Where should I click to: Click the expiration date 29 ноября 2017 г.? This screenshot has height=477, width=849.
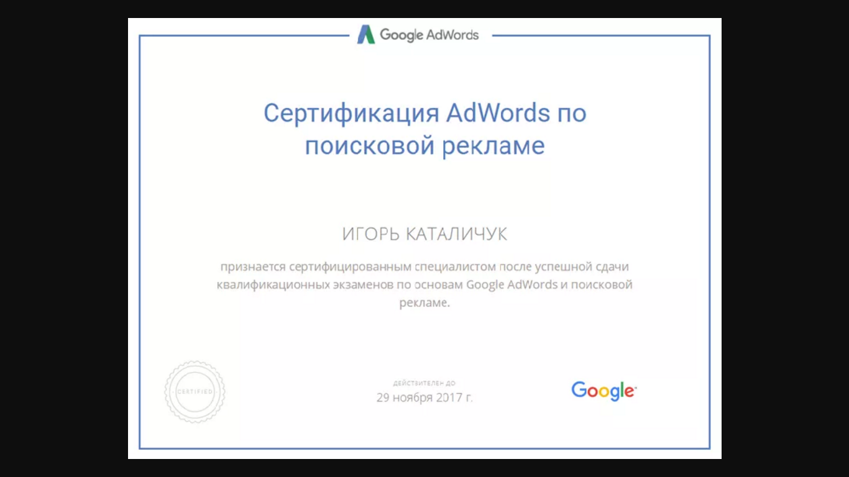(424, 397)
